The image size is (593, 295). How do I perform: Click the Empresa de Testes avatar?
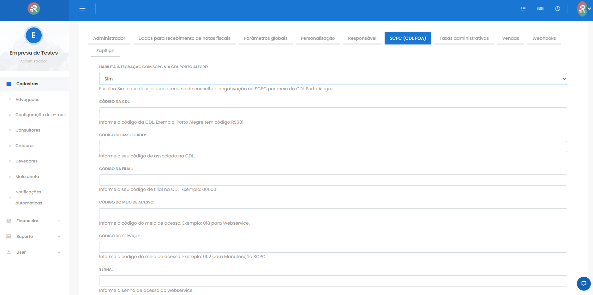(x=33, y=35)
